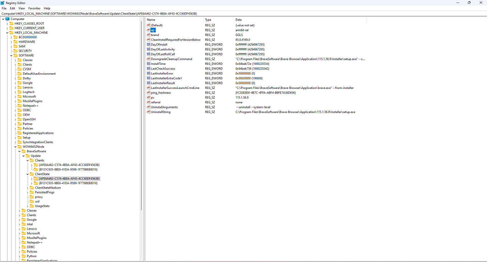This screenshot has height=262, width=487.
Task: Collapse the Update key under BraveSoftware
Action: [x=23, y=156]
